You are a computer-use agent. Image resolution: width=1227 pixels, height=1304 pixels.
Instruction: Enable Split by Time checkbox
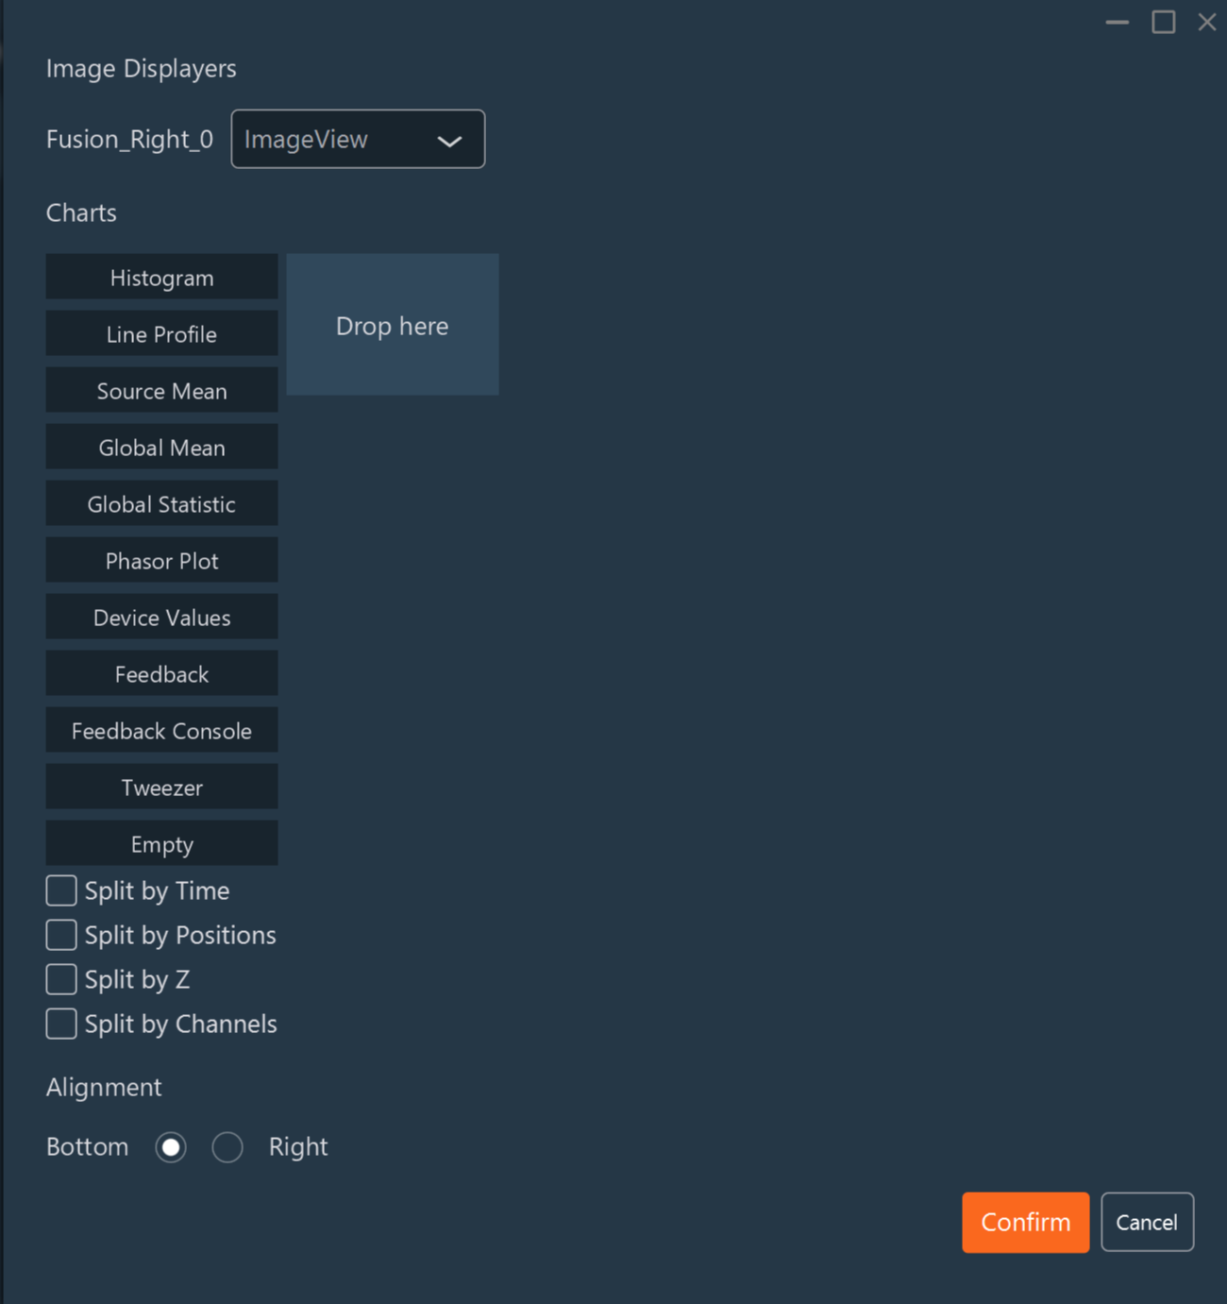pos(61,890)
